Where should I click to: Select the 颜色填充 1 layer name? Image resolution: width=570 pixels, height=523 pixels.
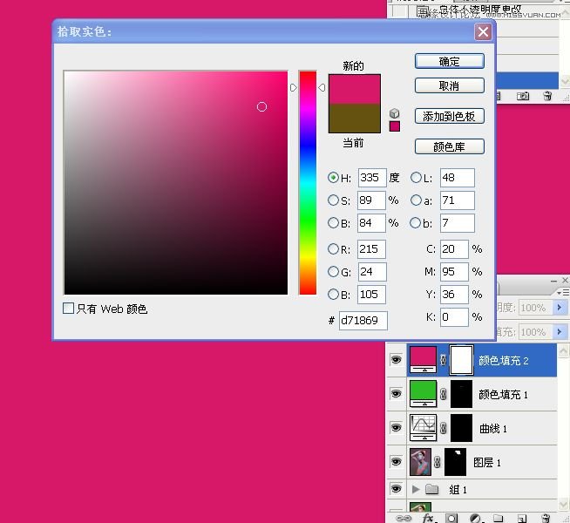pyautogui.click(x=503, y=394)
